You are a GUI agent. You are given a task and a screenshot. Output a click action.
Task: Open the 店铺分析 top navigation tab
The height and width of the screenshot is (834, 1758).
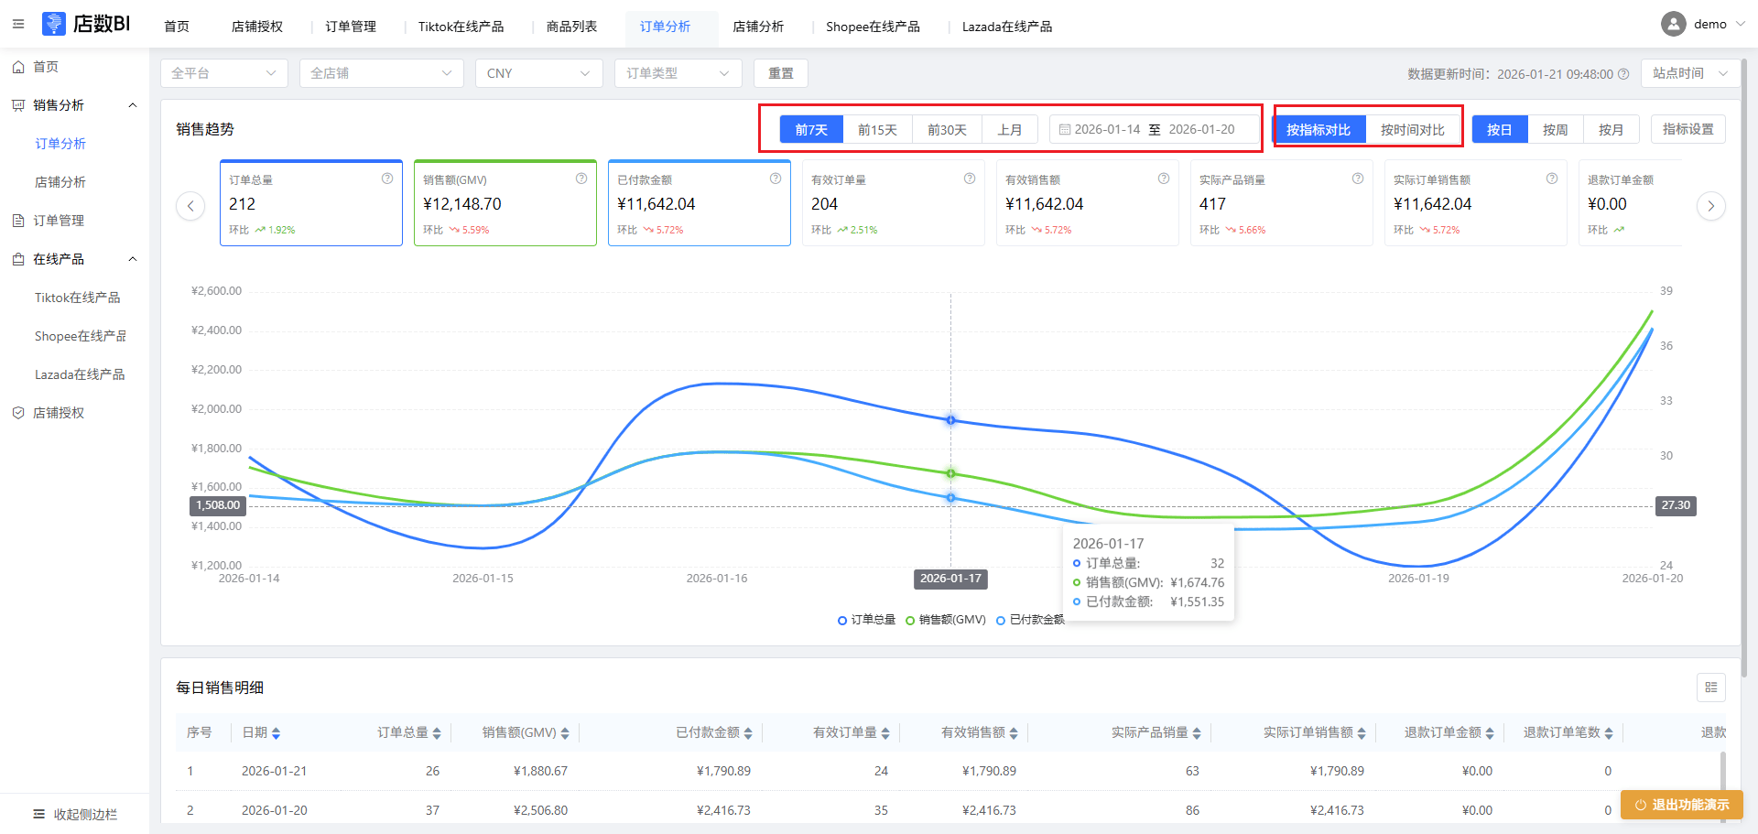click(x=757, y=27)
